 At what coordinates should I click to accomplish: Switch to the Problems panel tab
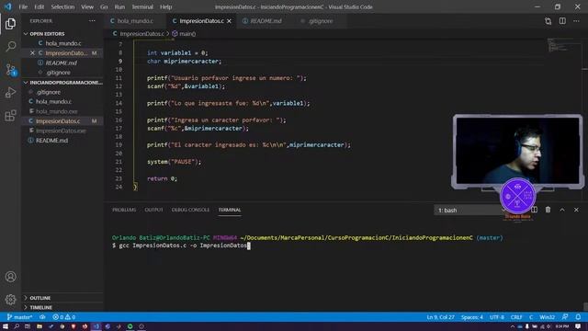tap(124, 210)
